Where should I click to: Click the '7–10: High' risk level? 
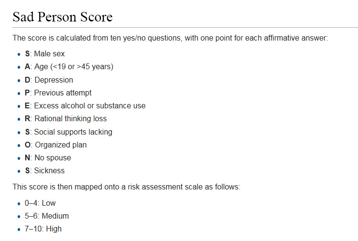pos(43,229)
